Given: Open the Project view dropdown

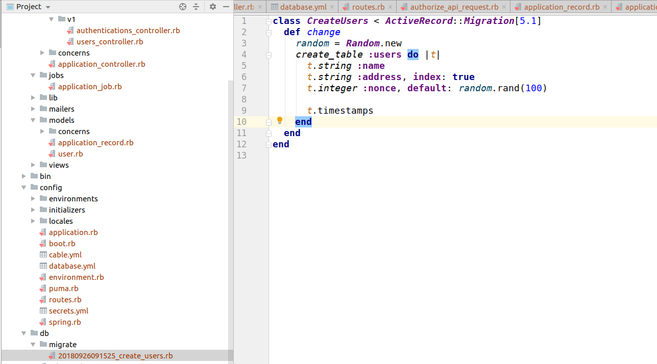Looking at the screenshot, I should [x=29, y=7].
